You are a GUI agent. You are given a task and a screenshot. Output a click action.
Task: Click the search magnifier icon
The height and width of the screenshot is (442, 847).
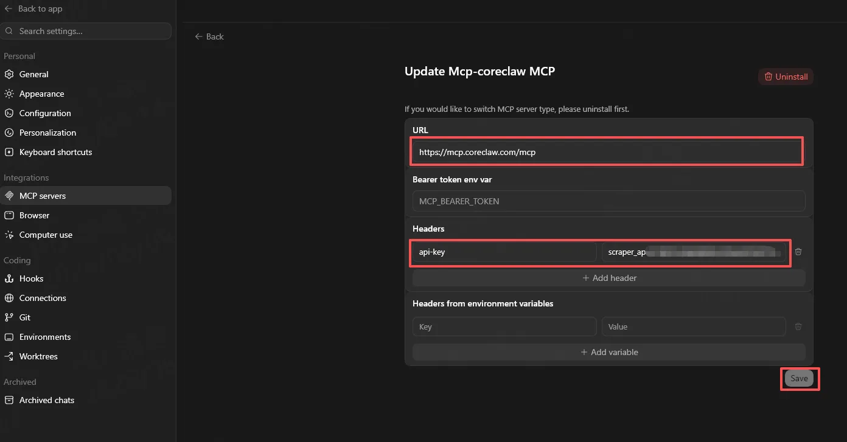click(10, 31)
